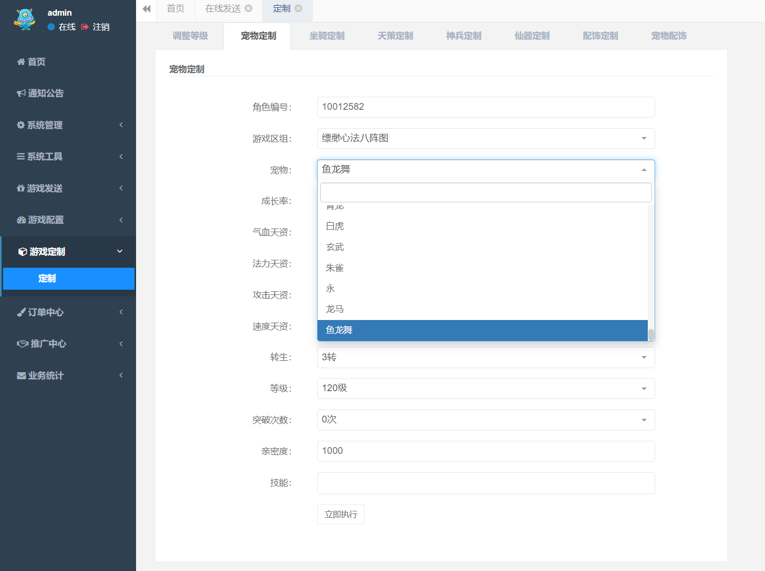Screen dimensions: 765x571
Task: Click the cube icon for 游戏定制
Action: (22, 252)
